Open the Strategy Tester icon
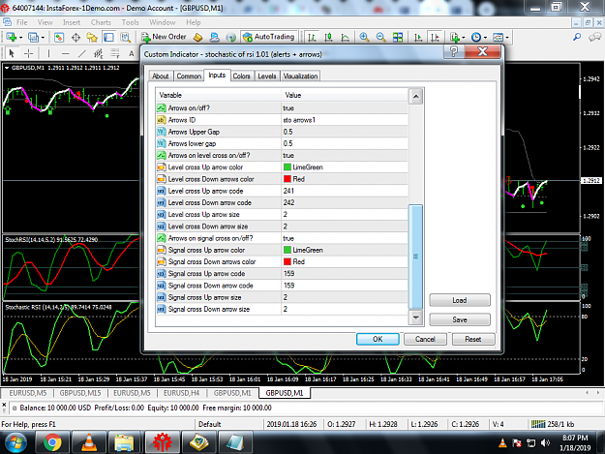 point(126,38)
